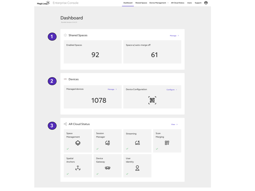
Task: Click Scan Merging green status checkmark
Action: click(157, 149)
